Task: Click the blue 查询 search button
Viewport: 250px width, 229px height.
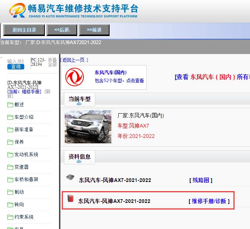Action: tap(15, 67)
